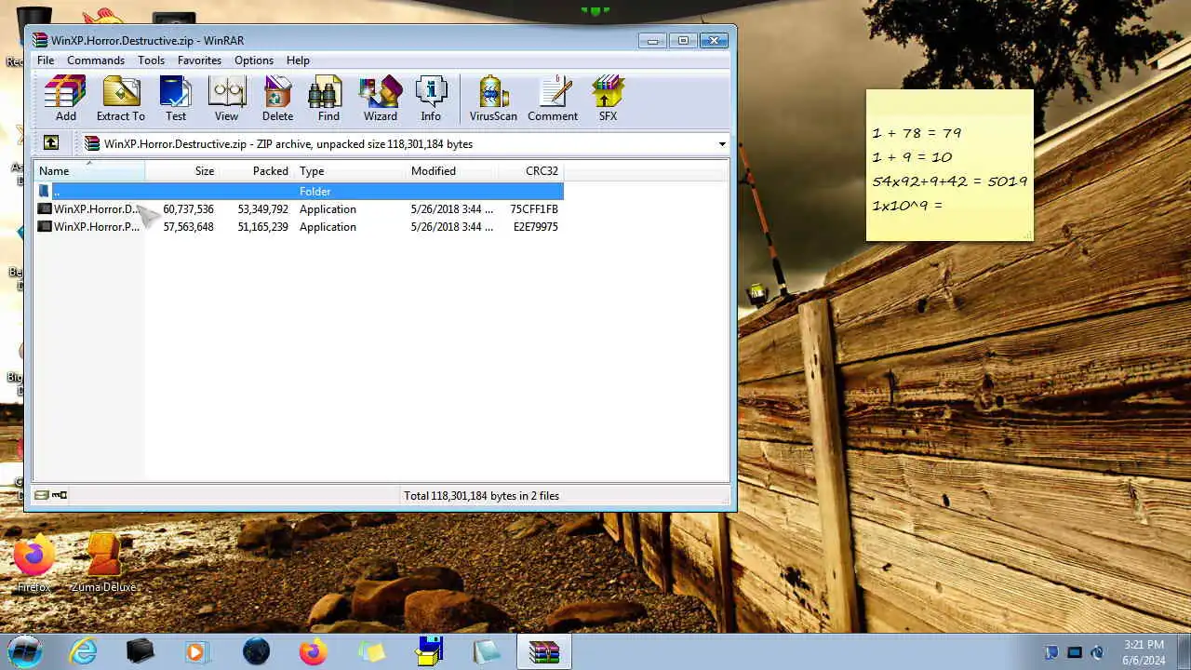Open the Favorites menu
Image resolution: width=1191 pixels, height=670 pixels.
pos(199,60)
